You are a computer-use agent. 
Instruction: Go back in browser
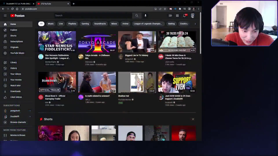click(x=3, y=9)
